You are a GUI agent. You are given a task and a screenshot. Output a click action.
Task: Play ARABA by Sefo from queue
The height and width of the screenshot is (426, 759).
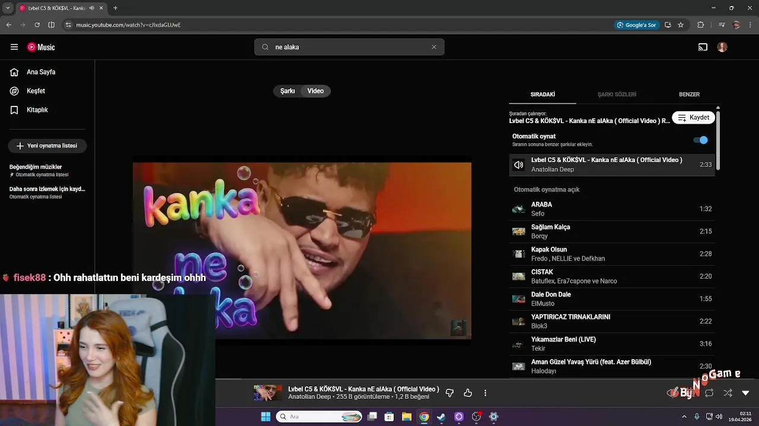[x=612, y=209]
